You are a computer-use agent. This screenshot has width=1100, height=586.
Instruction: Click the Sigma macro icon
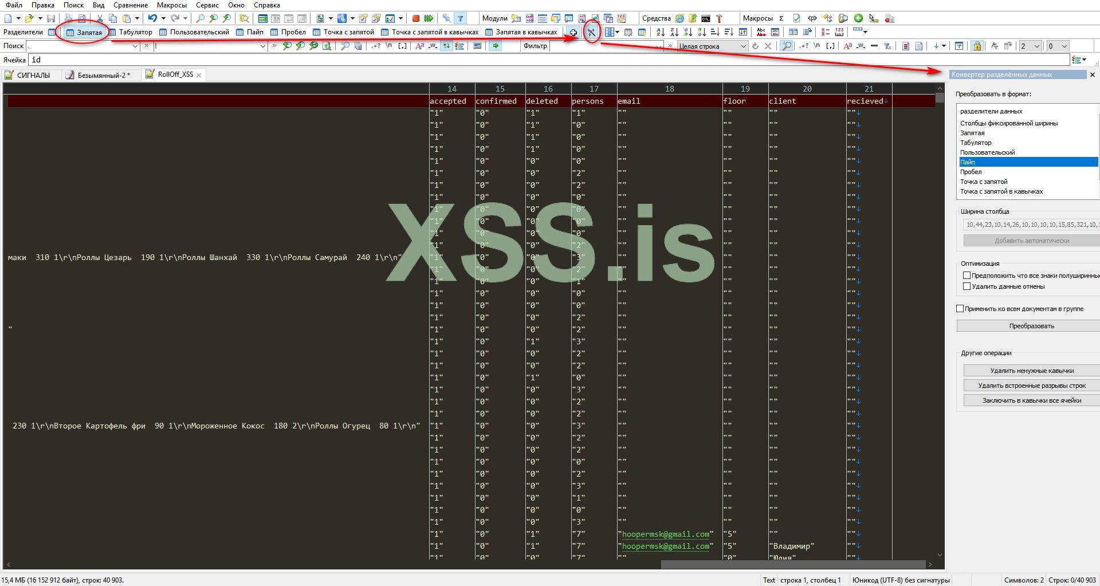click(781, 18)
